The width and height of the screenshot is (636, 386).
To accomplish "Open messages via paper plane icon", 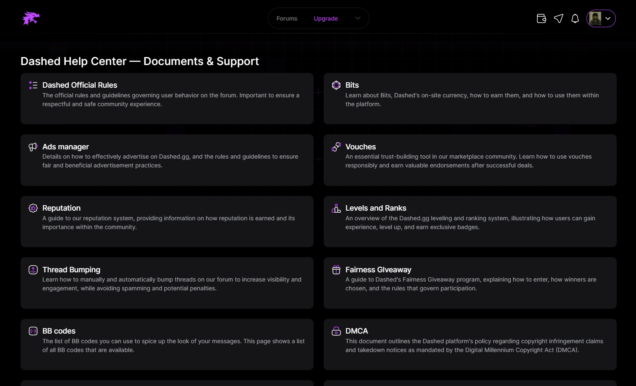I will (x=558, y=18).
